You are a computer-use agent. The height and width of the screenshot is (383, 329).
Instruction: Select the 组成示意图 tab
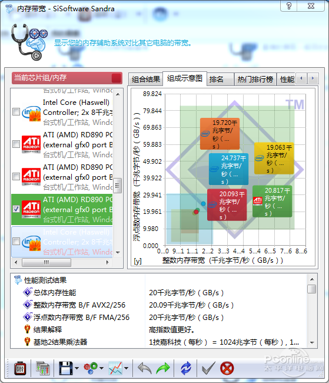click(185, 78)
